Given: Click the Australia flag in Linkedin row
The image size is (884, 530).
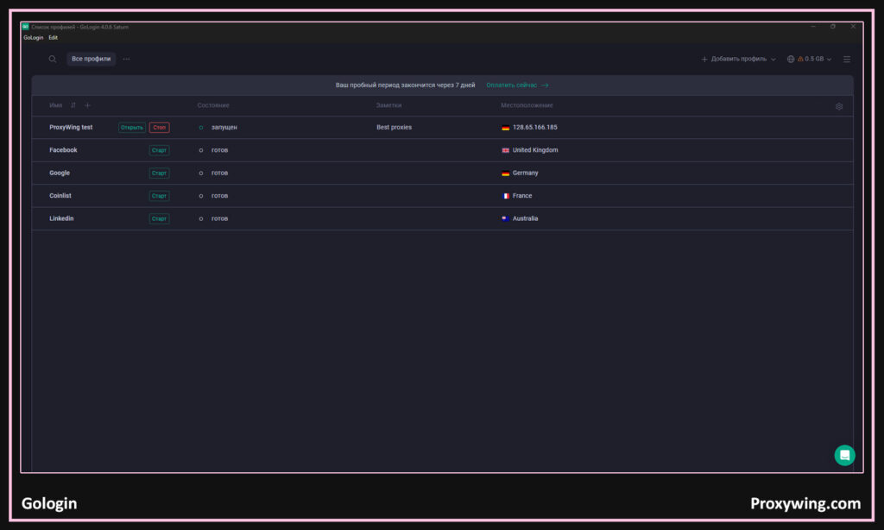Looking at the screenshot, I should [x=506, y=218].
